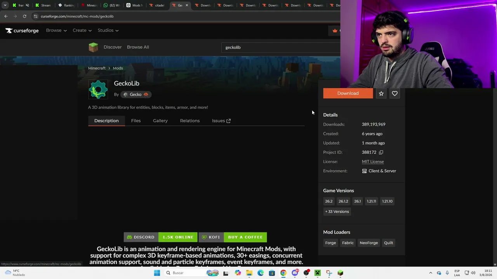Open the Minecraft grass block taskbar app

pyautogui.click(x=341, y=273)
